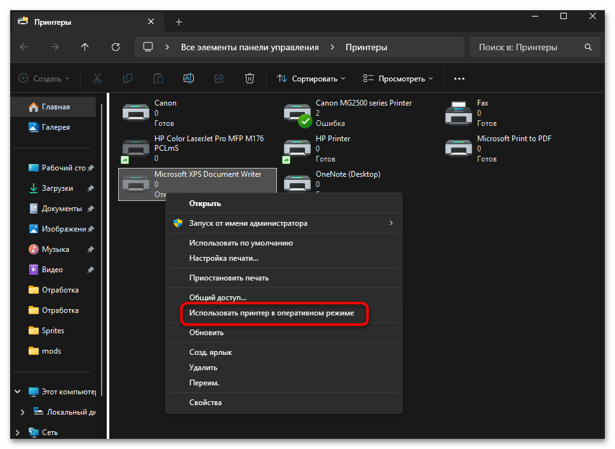
Task: Click the Forward navigation arrow
Action: click(55, 47)
